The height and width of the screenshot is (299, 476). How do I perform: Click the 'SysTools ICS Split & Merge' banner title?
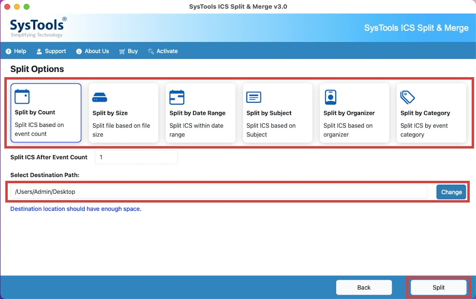pos(416,28)
